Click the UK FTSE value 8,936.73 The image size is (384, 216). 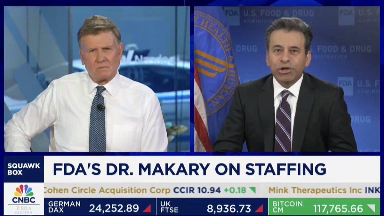[229, 209]
